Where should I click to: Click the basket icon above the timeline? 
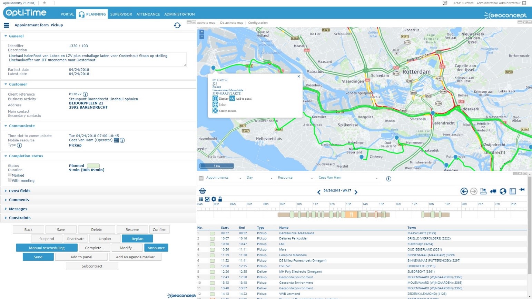point(203,191)
